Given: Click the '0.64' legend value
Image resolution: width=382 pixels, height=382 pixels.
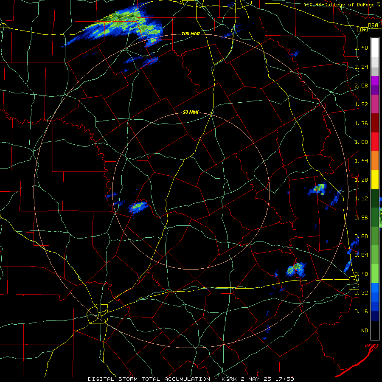Looking at the screenshot, I should click(x=361, y=255).
